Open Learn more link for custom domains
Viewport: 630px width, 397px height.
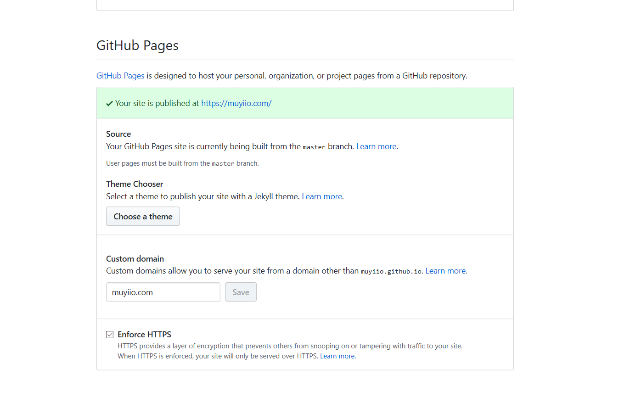445,271
